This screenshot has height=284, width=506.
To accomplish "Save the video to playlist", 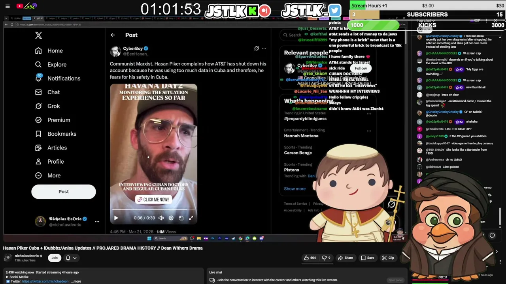I will point(367,258).
